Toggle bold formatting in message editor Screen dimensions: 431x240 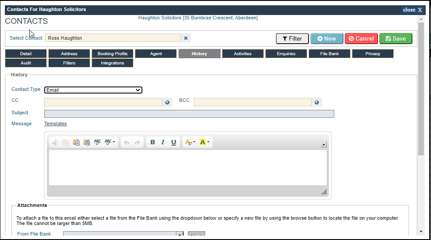point(153,142)
